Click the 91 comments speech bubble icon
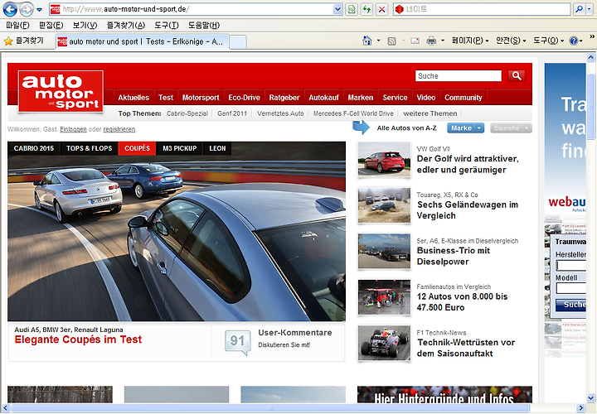The image size is (597, 414). [238, 342]
